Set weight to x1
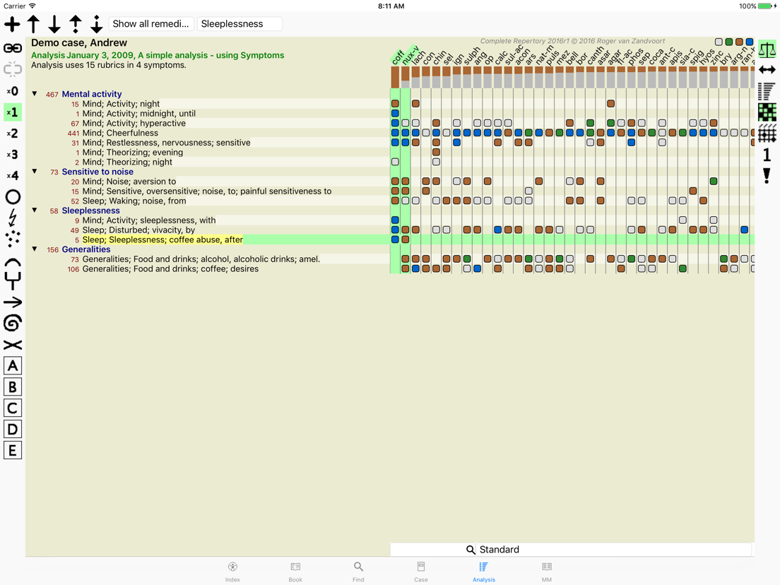 coord(13,112)
